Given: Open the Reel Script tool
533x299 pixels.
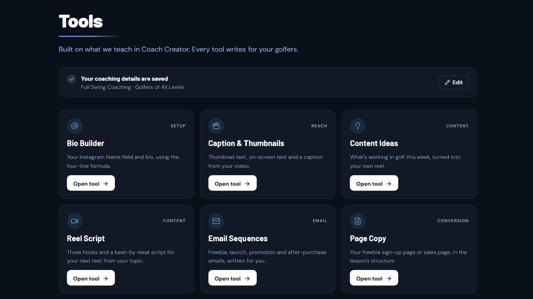Looking at the screenshot, I should pos(91,278).
